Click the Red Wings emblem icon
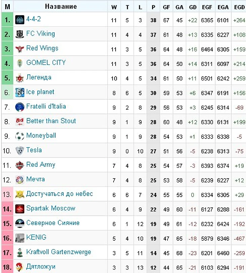This screenshot has width=246, height=273. coord(20,49)
